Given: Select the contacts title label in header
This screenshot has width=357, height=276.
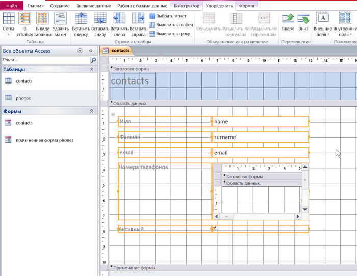Looking at the screenshot, I should click(x=134, y=80).
